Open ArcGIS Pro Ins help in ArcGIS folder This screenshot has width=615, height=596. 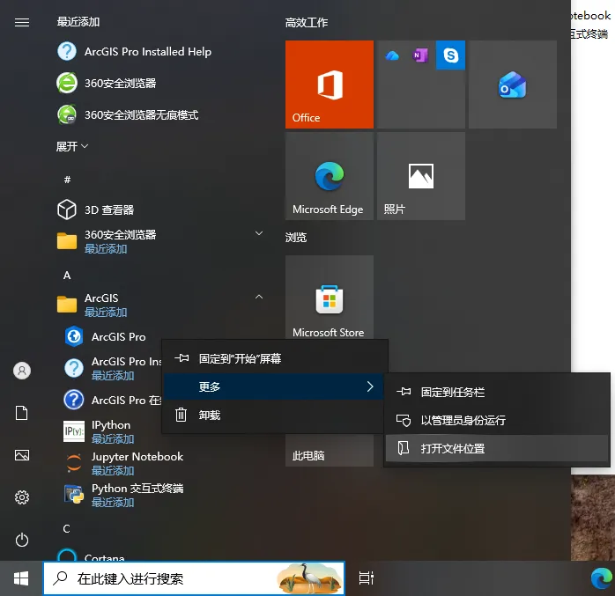pos(113,368)
